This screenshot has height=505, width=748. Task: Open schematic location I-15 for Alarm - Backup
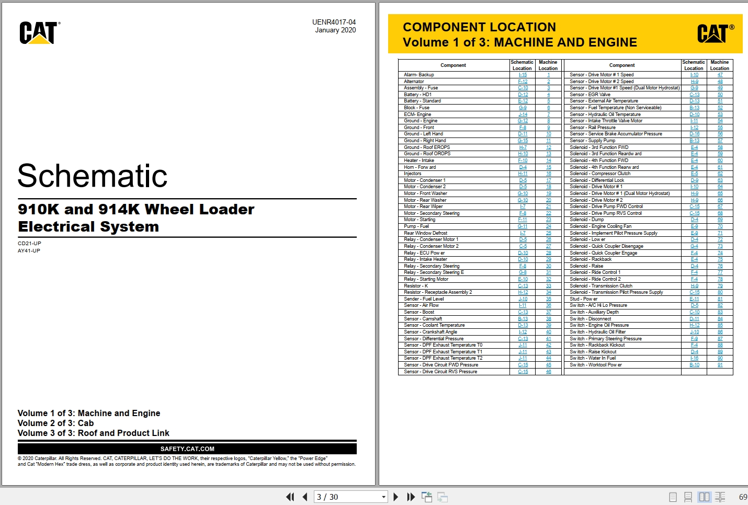pos(523,75)
